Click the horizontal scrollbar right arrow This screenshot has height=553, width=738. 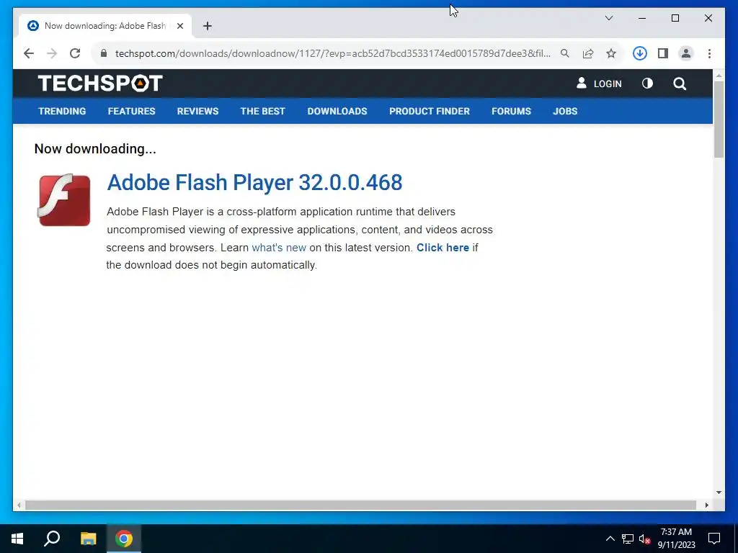tap(706, 505)
